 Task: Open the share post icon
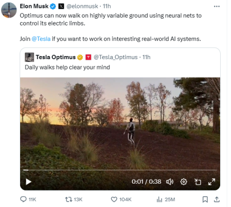click(x=217, y=199)
